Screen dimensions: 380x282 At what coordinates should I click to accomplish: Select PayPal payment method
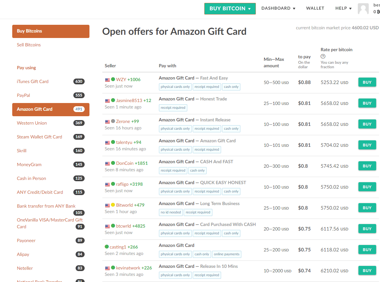click(23, 95)
